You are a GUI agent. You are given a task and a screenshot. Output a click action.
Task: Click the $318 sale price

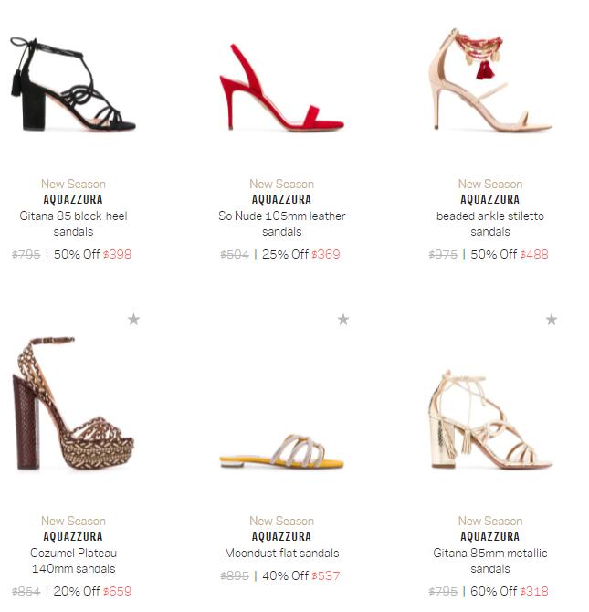tap(534, 591)
